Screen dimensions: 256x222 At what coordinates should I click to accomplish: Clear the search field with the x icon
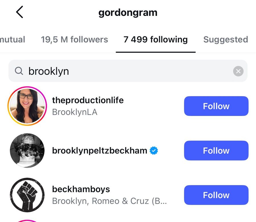coord(238,71)
